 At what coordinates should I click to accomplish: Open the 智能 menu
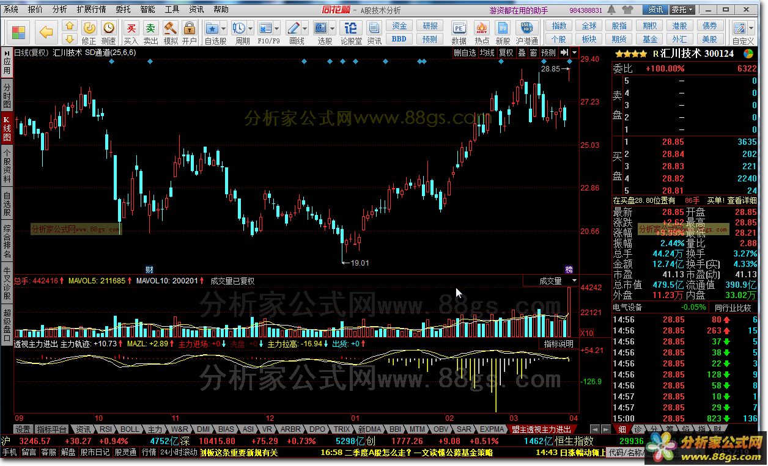tap(147, 9)
